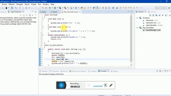
Task: Click the Next Annotation icon
Action: pos(121,8)
